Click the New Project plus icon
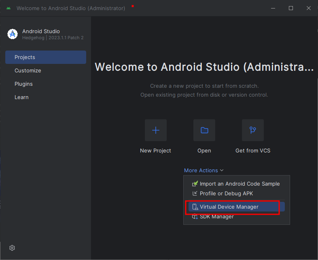 [155, 130]
